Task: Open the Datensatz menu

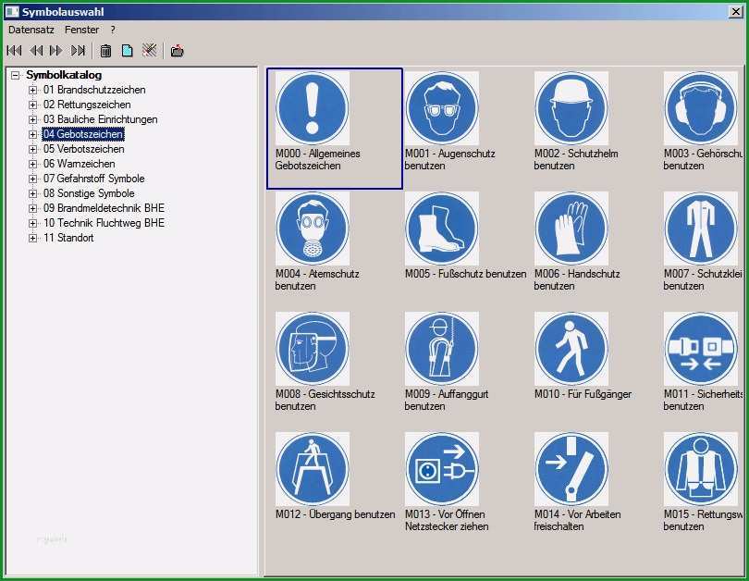Action: click(x=31, y=30)
